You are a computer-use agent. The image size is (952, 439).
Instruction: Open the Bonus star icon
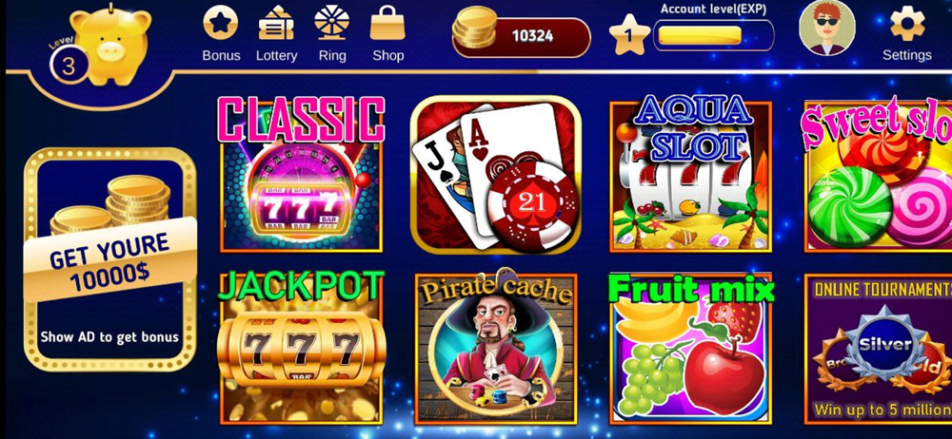point(221,23)
